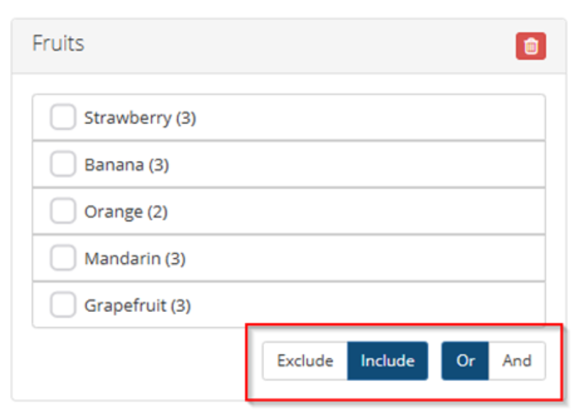Viewport: 575px width, 412px height.
Task: Click the Fruits panel title
Action: [x=58, y=43]
